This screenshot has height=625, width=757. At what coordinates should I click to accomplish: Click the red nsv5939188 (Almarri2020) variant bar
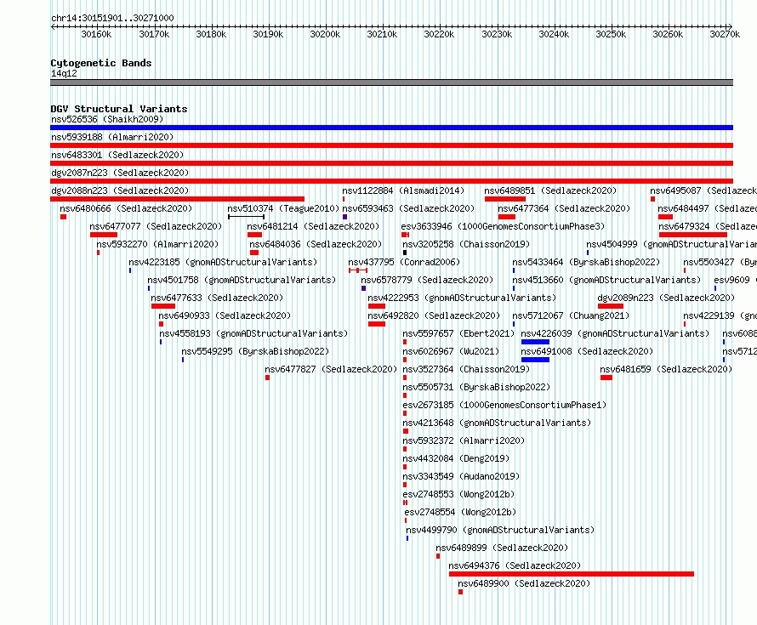(391, 145)
